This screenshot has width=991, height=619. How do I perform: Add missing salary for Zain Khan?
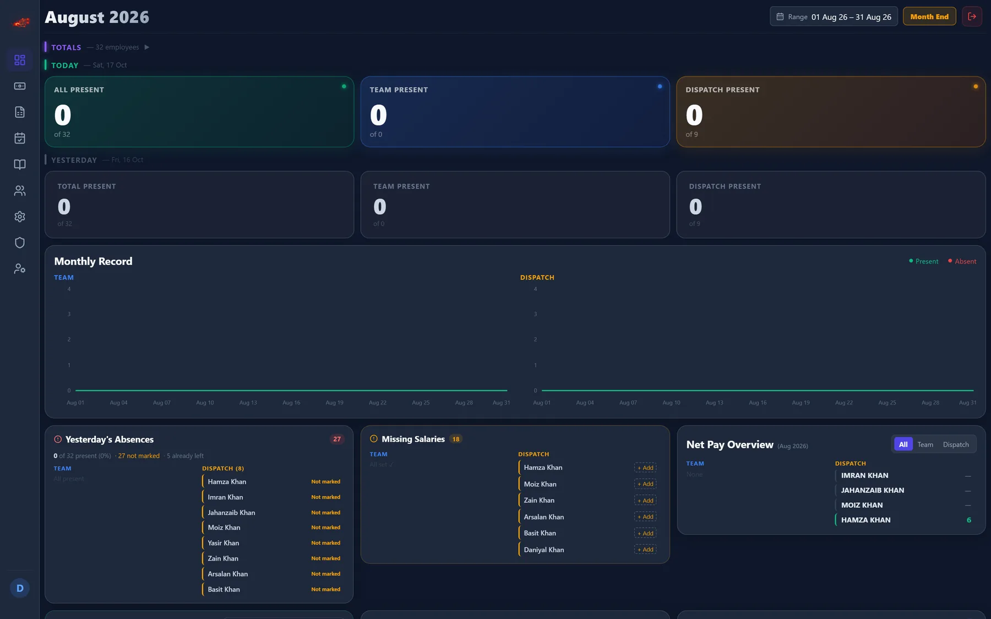pyautogui.click(x=645, y=501)
